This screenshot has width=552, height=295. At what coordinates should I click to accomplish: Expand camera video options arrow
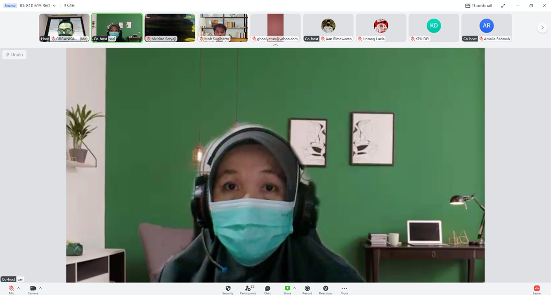pyautogui.click(x=40, y=288)
